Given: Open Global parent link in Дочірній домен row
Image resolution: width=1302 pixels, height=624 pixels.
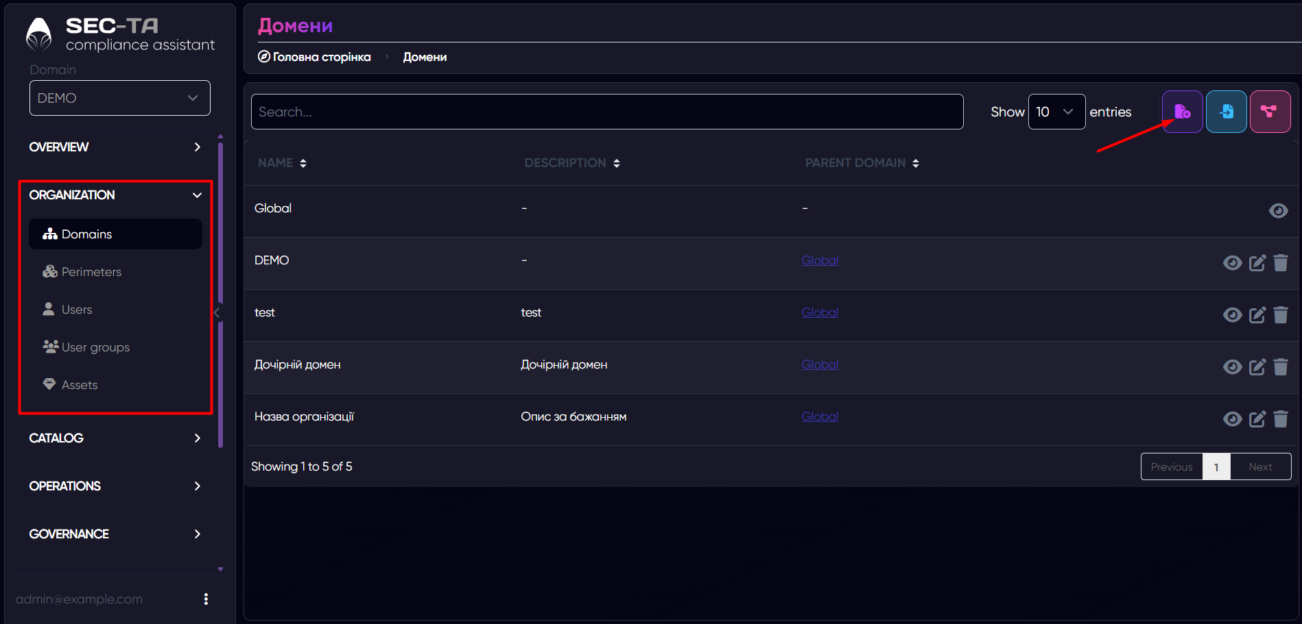Looking at the screenshot, I should [820, 364].
